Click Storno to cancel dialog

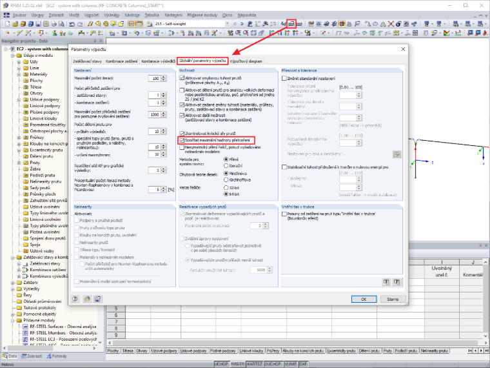point(393,299)
